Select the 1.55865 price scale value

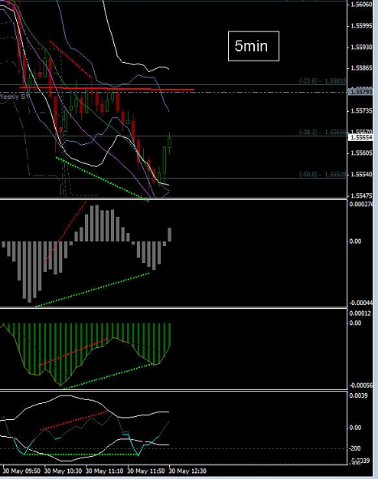(x=361, y=68)
